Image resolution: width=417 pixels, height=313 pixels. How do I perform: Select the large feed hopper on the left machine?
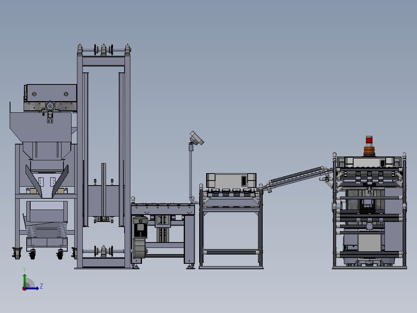tap(41, 127)
